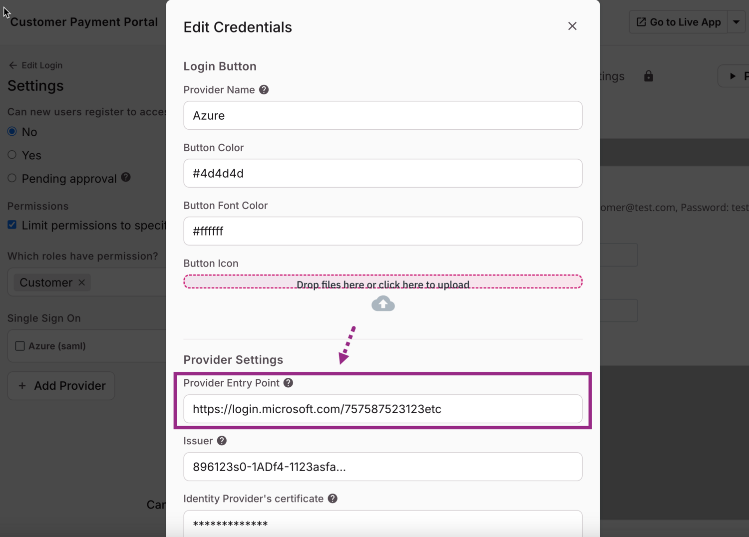Image resolution: width=749 pixels, height=537 pixels.
Task: Expand the Go to Live App dropdown arrow
Action: point(736,22)
